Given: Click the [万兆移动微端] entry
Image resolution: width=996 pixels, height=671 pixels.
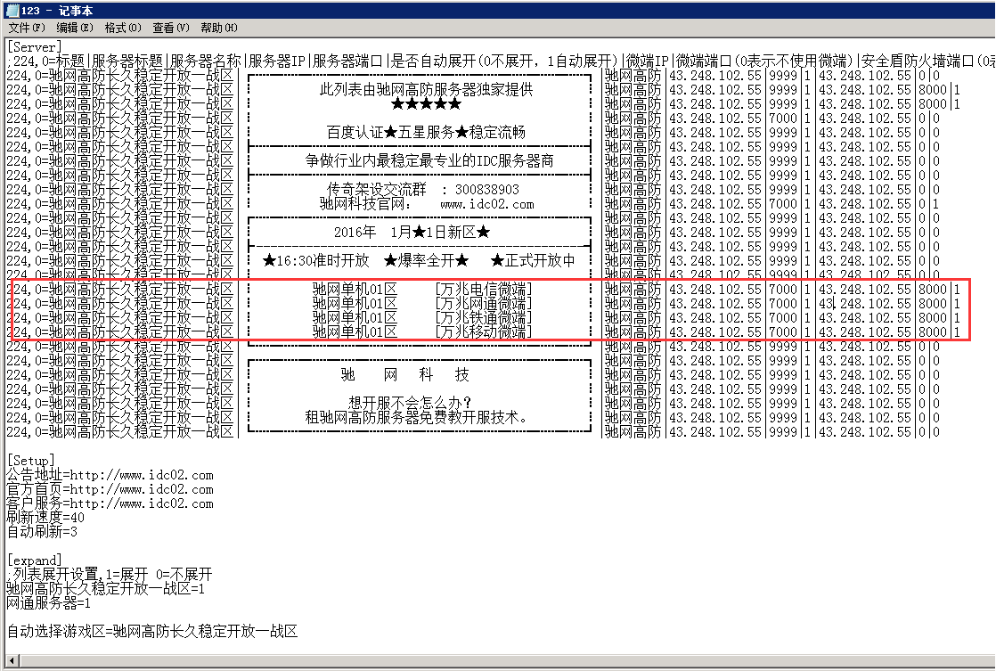Looking at the screenshot, I should pyautogui.click(x=483, y=331).
